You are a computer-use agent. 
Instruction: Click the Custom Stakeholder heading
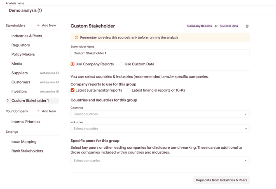point(93,26)
